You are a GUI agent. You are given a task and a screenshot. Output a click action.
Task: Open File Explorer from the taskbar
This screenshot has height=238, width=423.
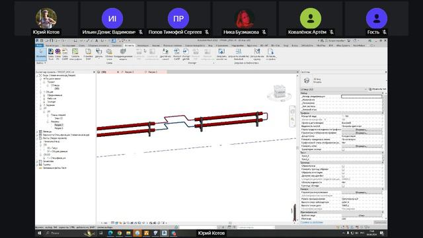pos(128,233)
